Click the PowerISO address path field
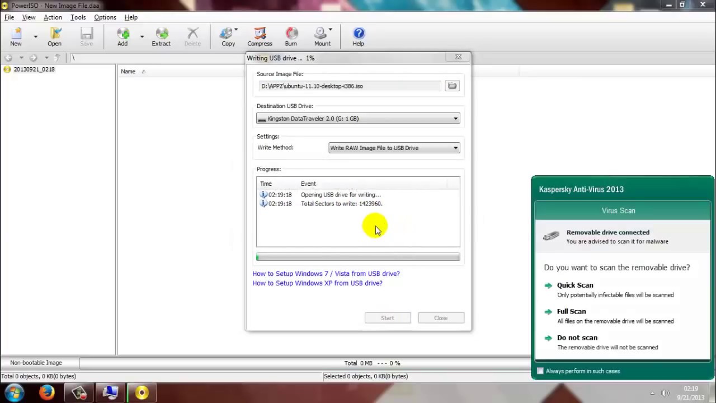Viewport: 716px width, 403px height. pyautogui.click(x=158, y=58)
